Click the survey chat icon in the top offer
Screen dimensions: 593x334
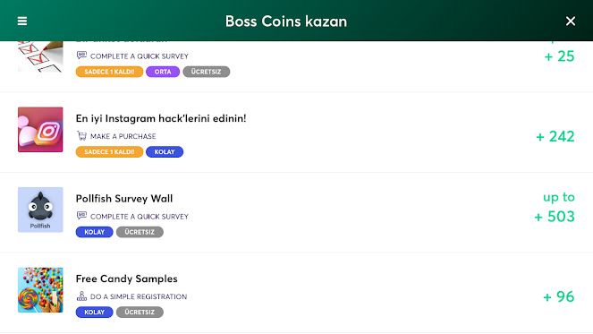[x=81, y=56]
